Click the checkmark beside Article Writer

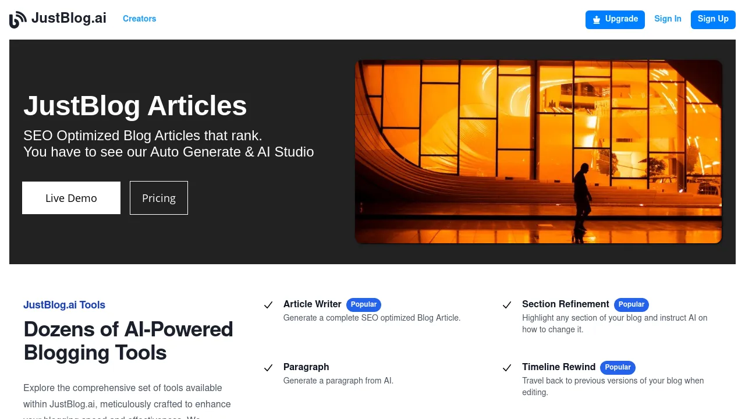coord(268,305)
